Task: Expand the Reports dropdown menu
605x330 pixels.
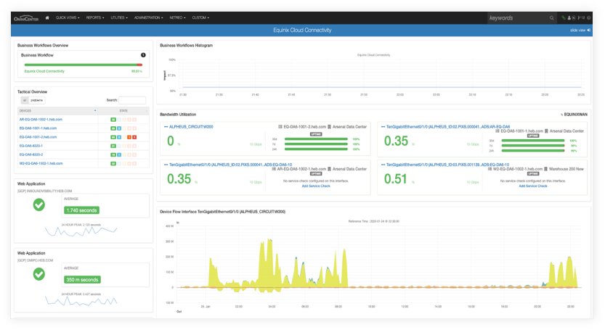Action: point(94,17)
